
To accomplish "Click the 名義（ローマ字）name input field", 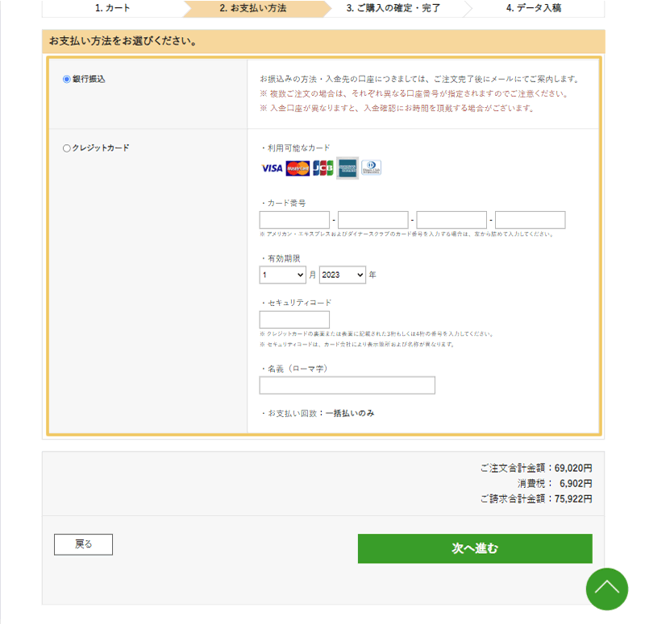I will pyautogui.click(x=347, y=385).
